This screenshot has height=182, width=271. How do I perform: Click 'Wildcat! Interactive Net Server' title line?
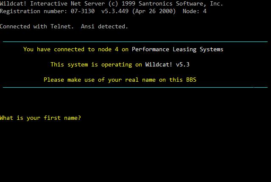click(52, 4)
